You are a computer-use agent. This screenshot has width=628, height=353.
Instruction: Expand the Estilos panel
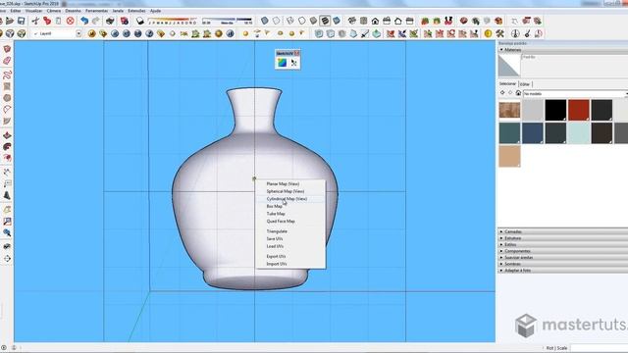point(562,244)
